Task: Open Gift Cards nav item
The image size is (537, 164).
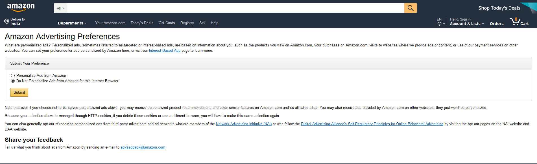Action: [167, 23]
